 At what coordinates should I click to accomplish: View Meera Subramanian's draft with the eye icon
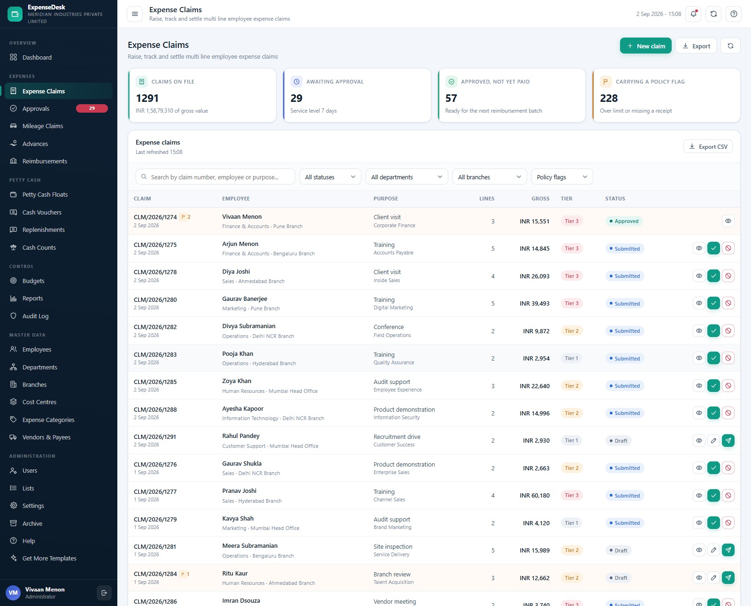pyautogui.click(x=699, y=550)
